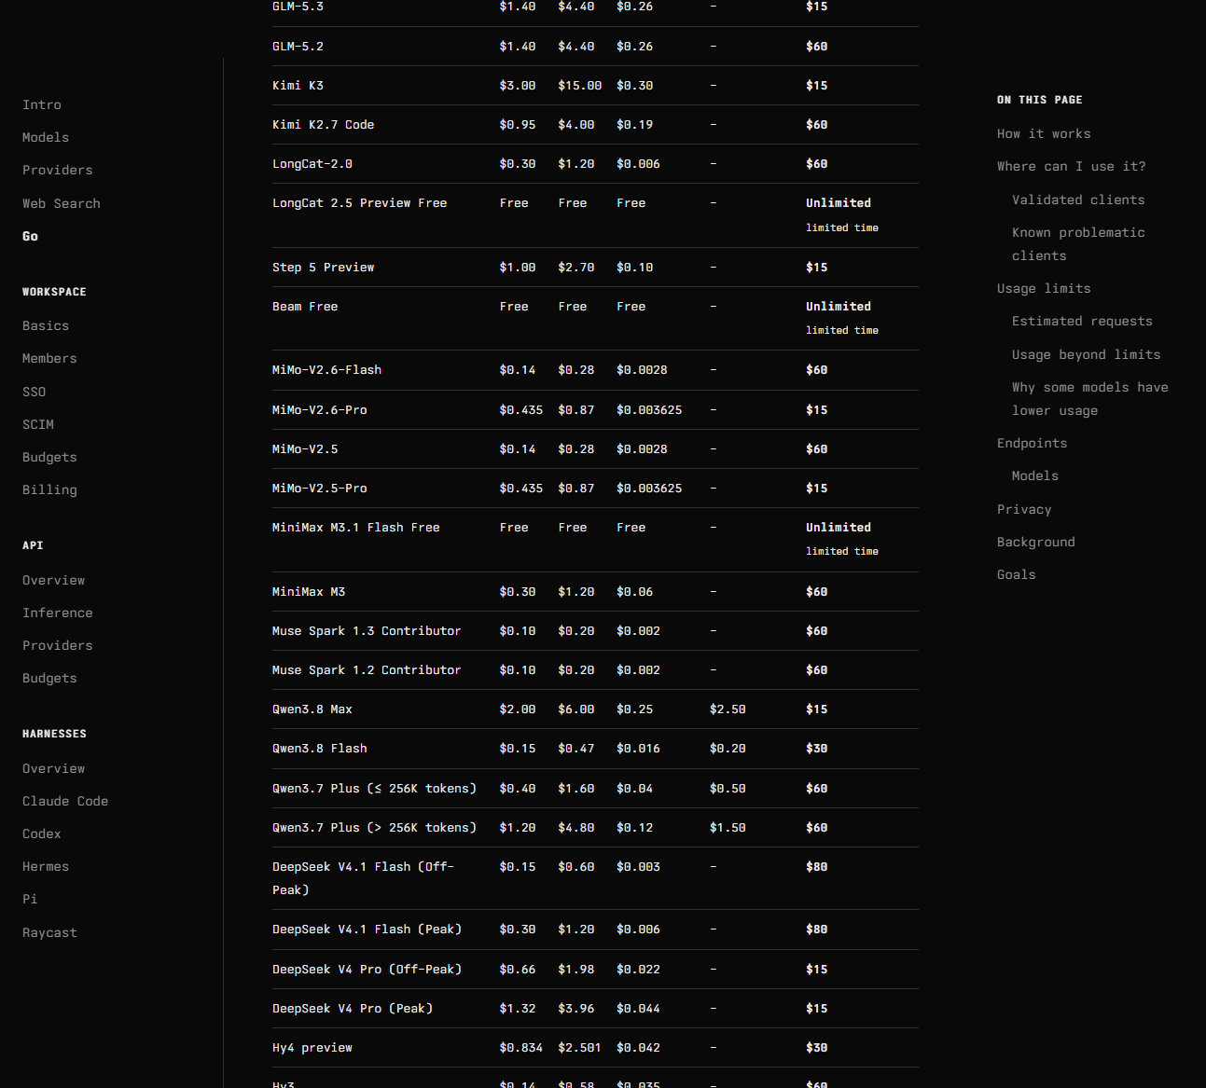The image size is (1206, 1088).
Task: Jump to Usage beyond limits section
Action: [1087, 354]
